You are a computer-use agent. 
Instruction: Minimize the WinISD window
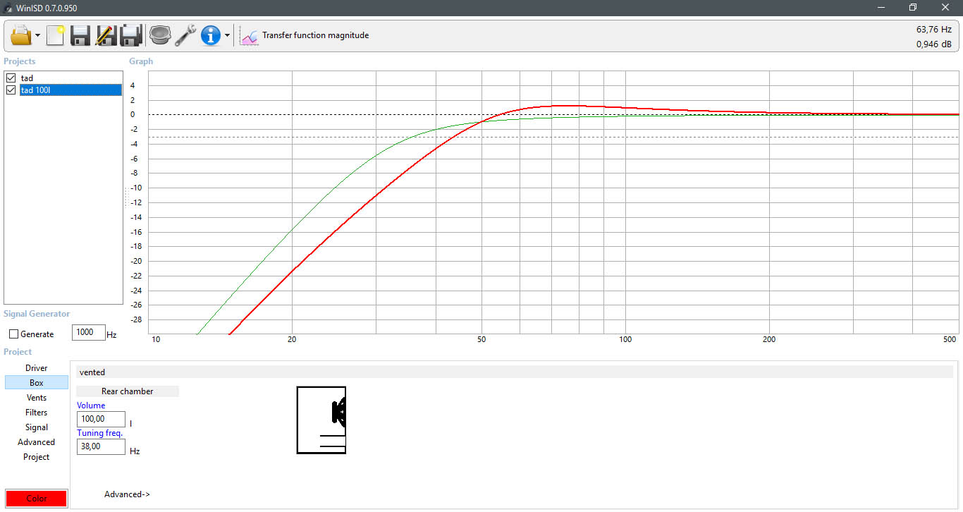tap(881, 8)
